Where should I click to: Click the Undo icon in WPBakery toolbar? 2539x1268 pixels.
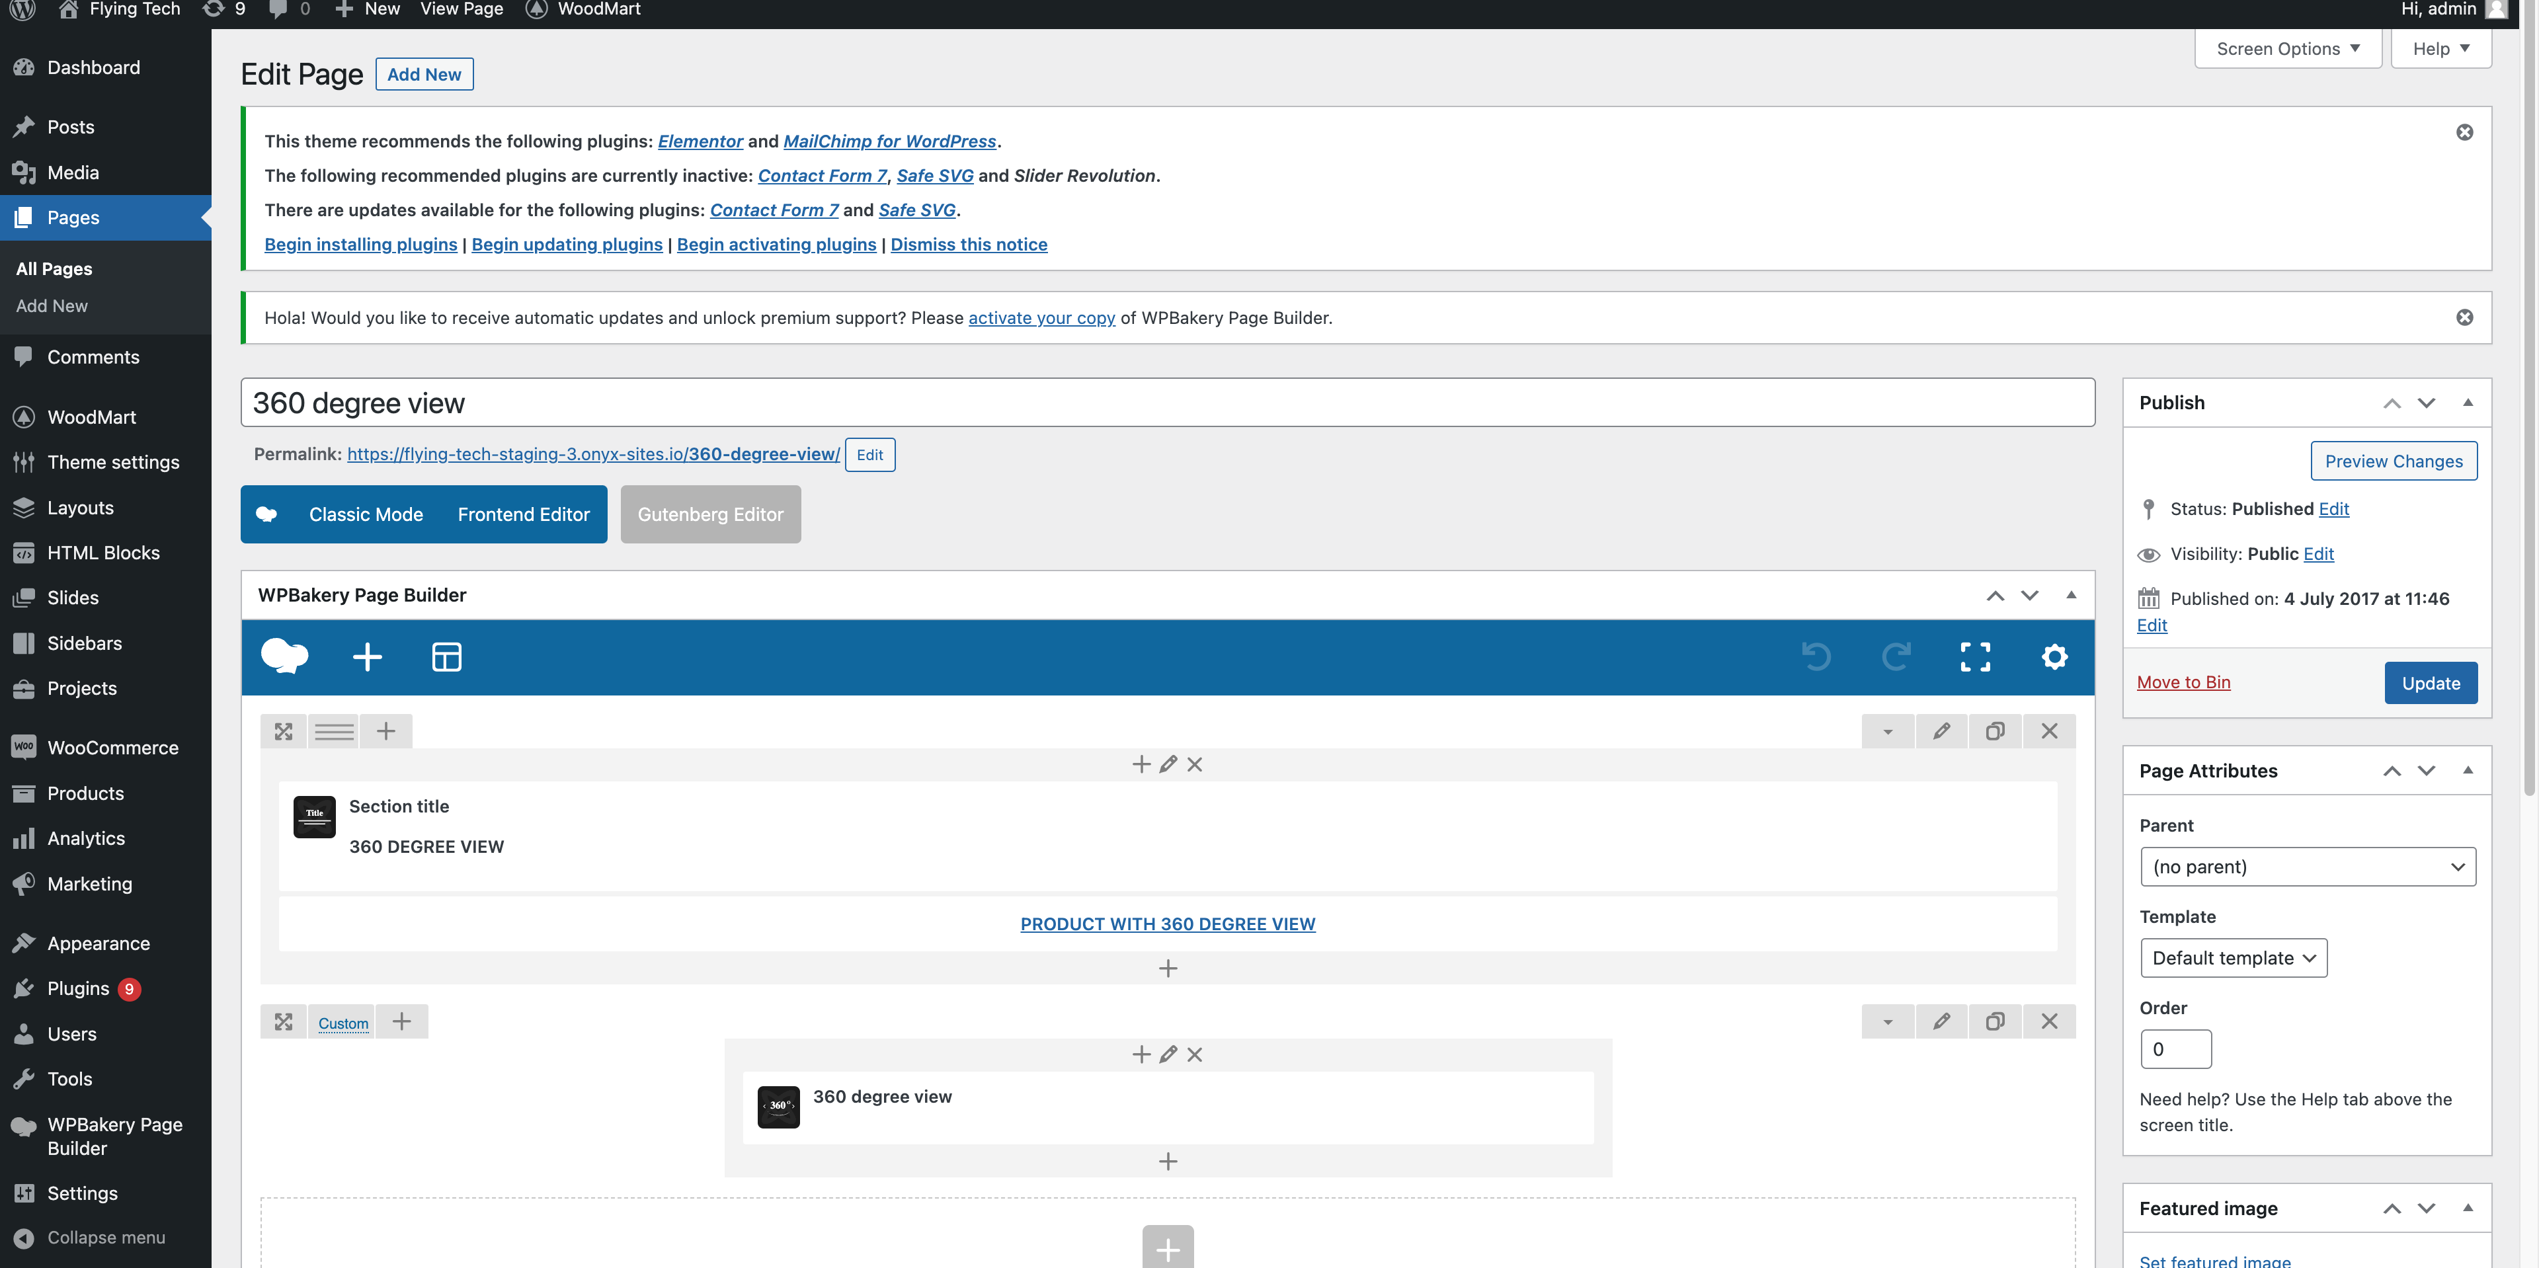1816,657
